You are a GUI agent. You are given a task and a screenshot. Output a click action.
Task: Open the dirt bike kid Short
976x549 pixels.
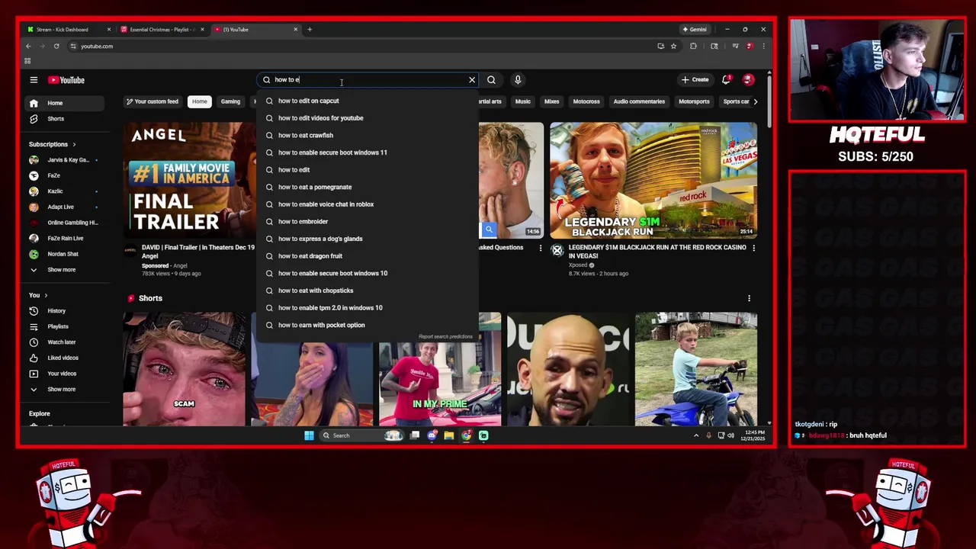click(695, 369)
